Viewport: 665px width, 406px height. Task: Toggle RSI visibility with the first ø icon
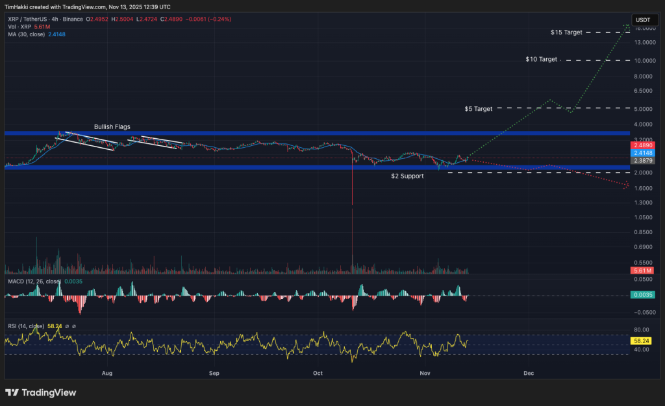68,326
